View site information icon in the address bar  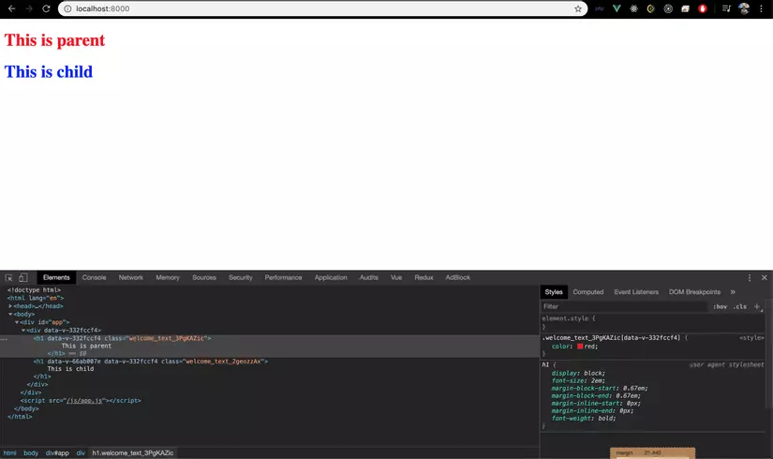(67, 8)
